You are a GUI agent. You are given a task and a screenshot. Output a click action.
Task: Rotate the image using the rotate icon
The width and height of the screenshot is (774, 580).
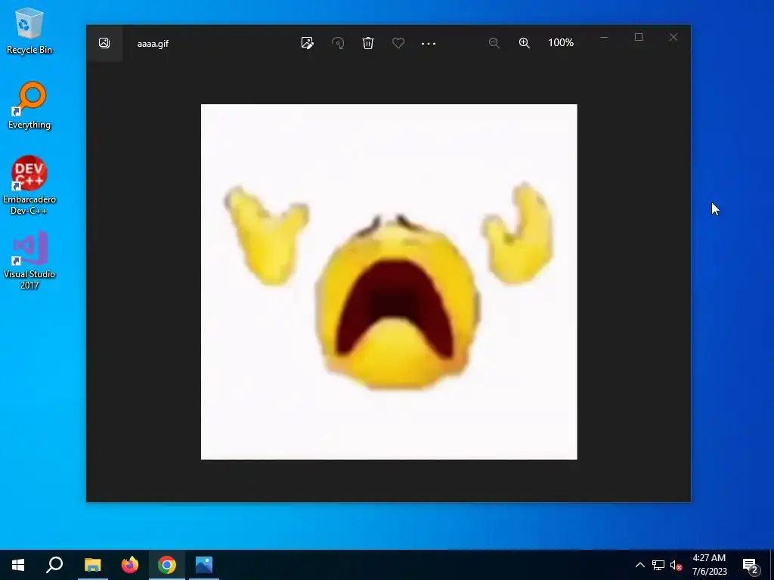click(338, 43)
